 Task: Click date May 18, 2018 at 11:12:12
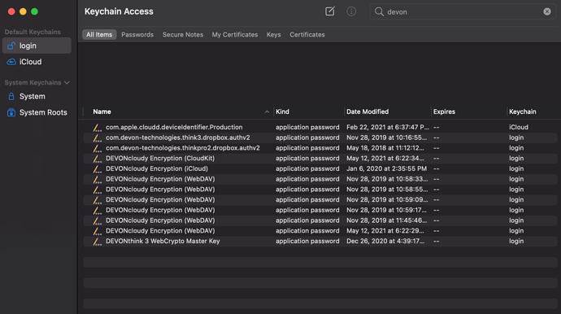385,148
